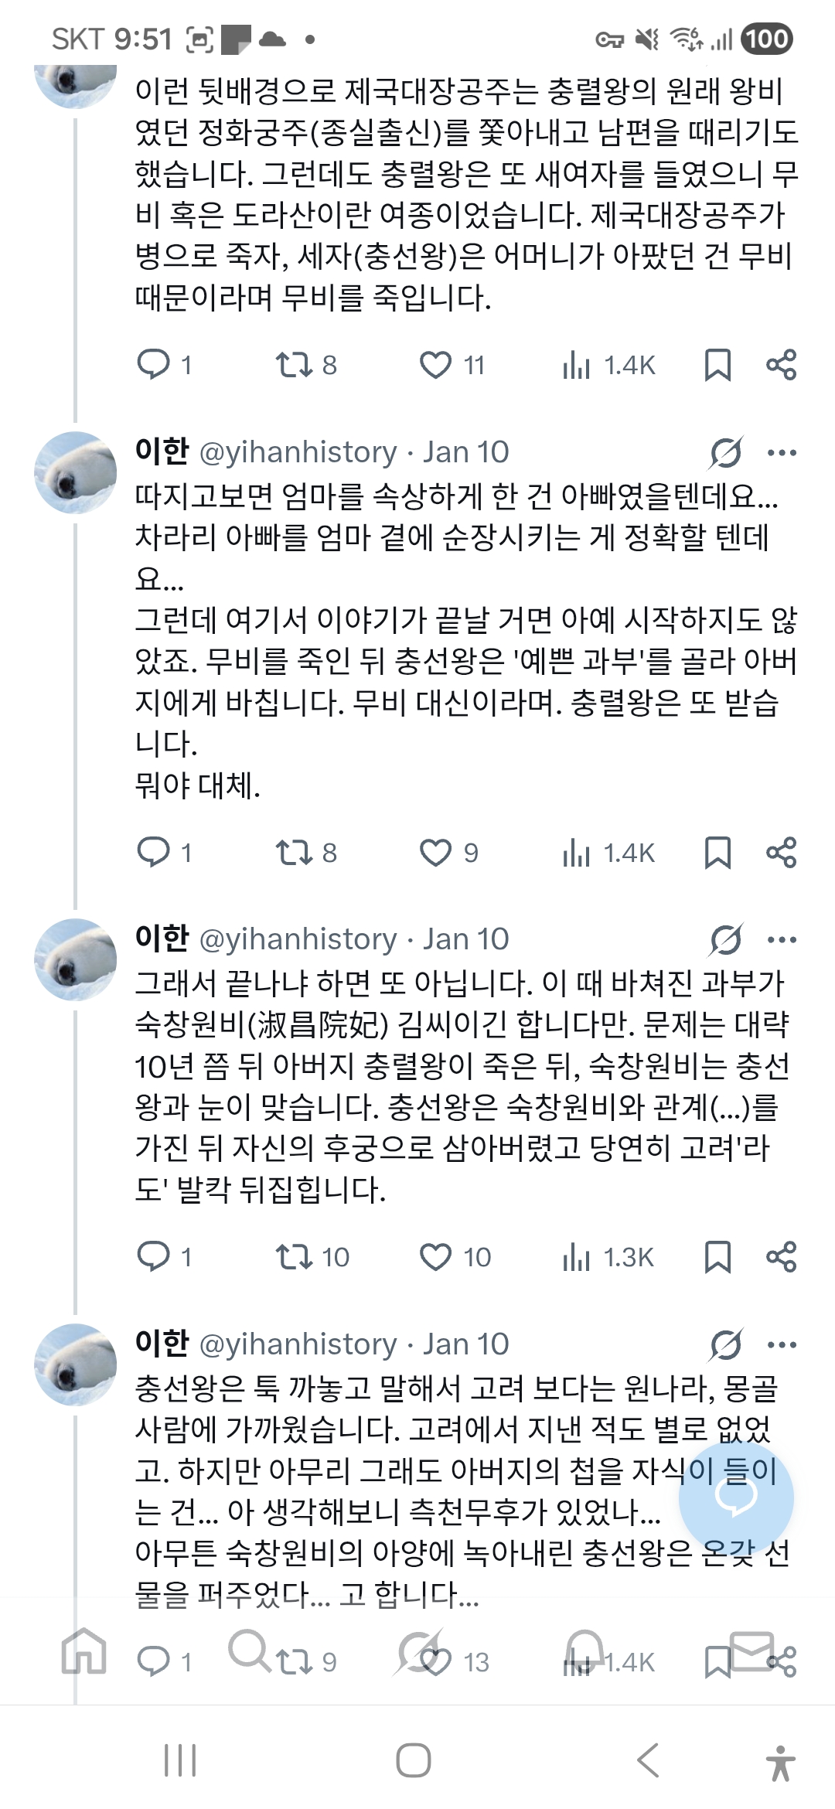The image size is (835, 1809).
Task: Open Notifications bell in bottom navigation
Action: tap(584, 1650)
